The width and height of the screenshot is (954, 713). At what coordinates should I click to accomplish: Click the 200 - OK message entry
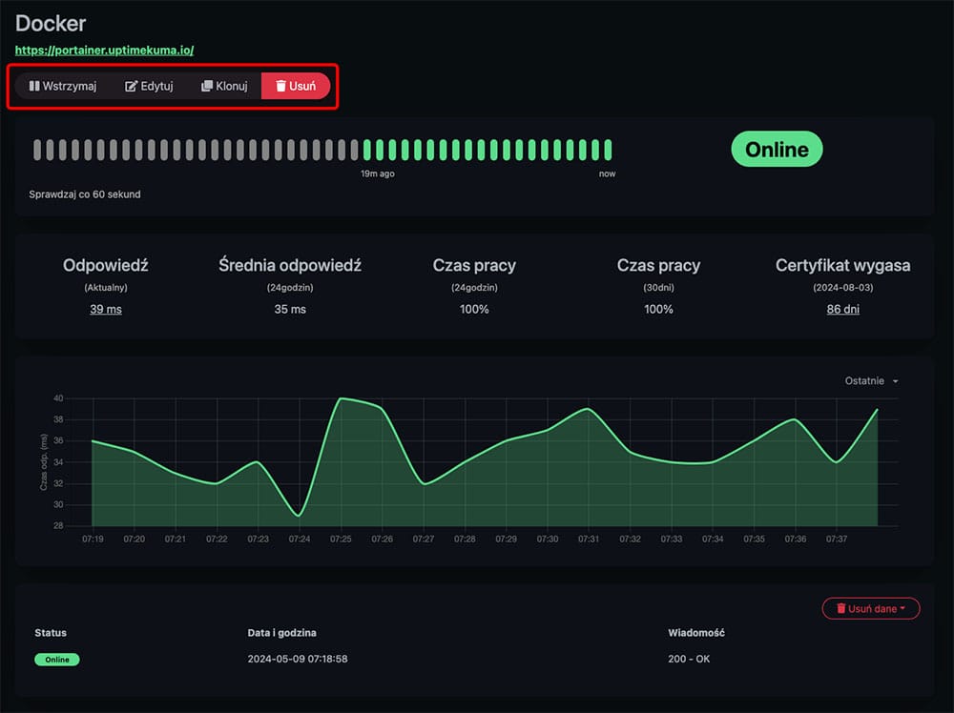(x=689, y=660)
